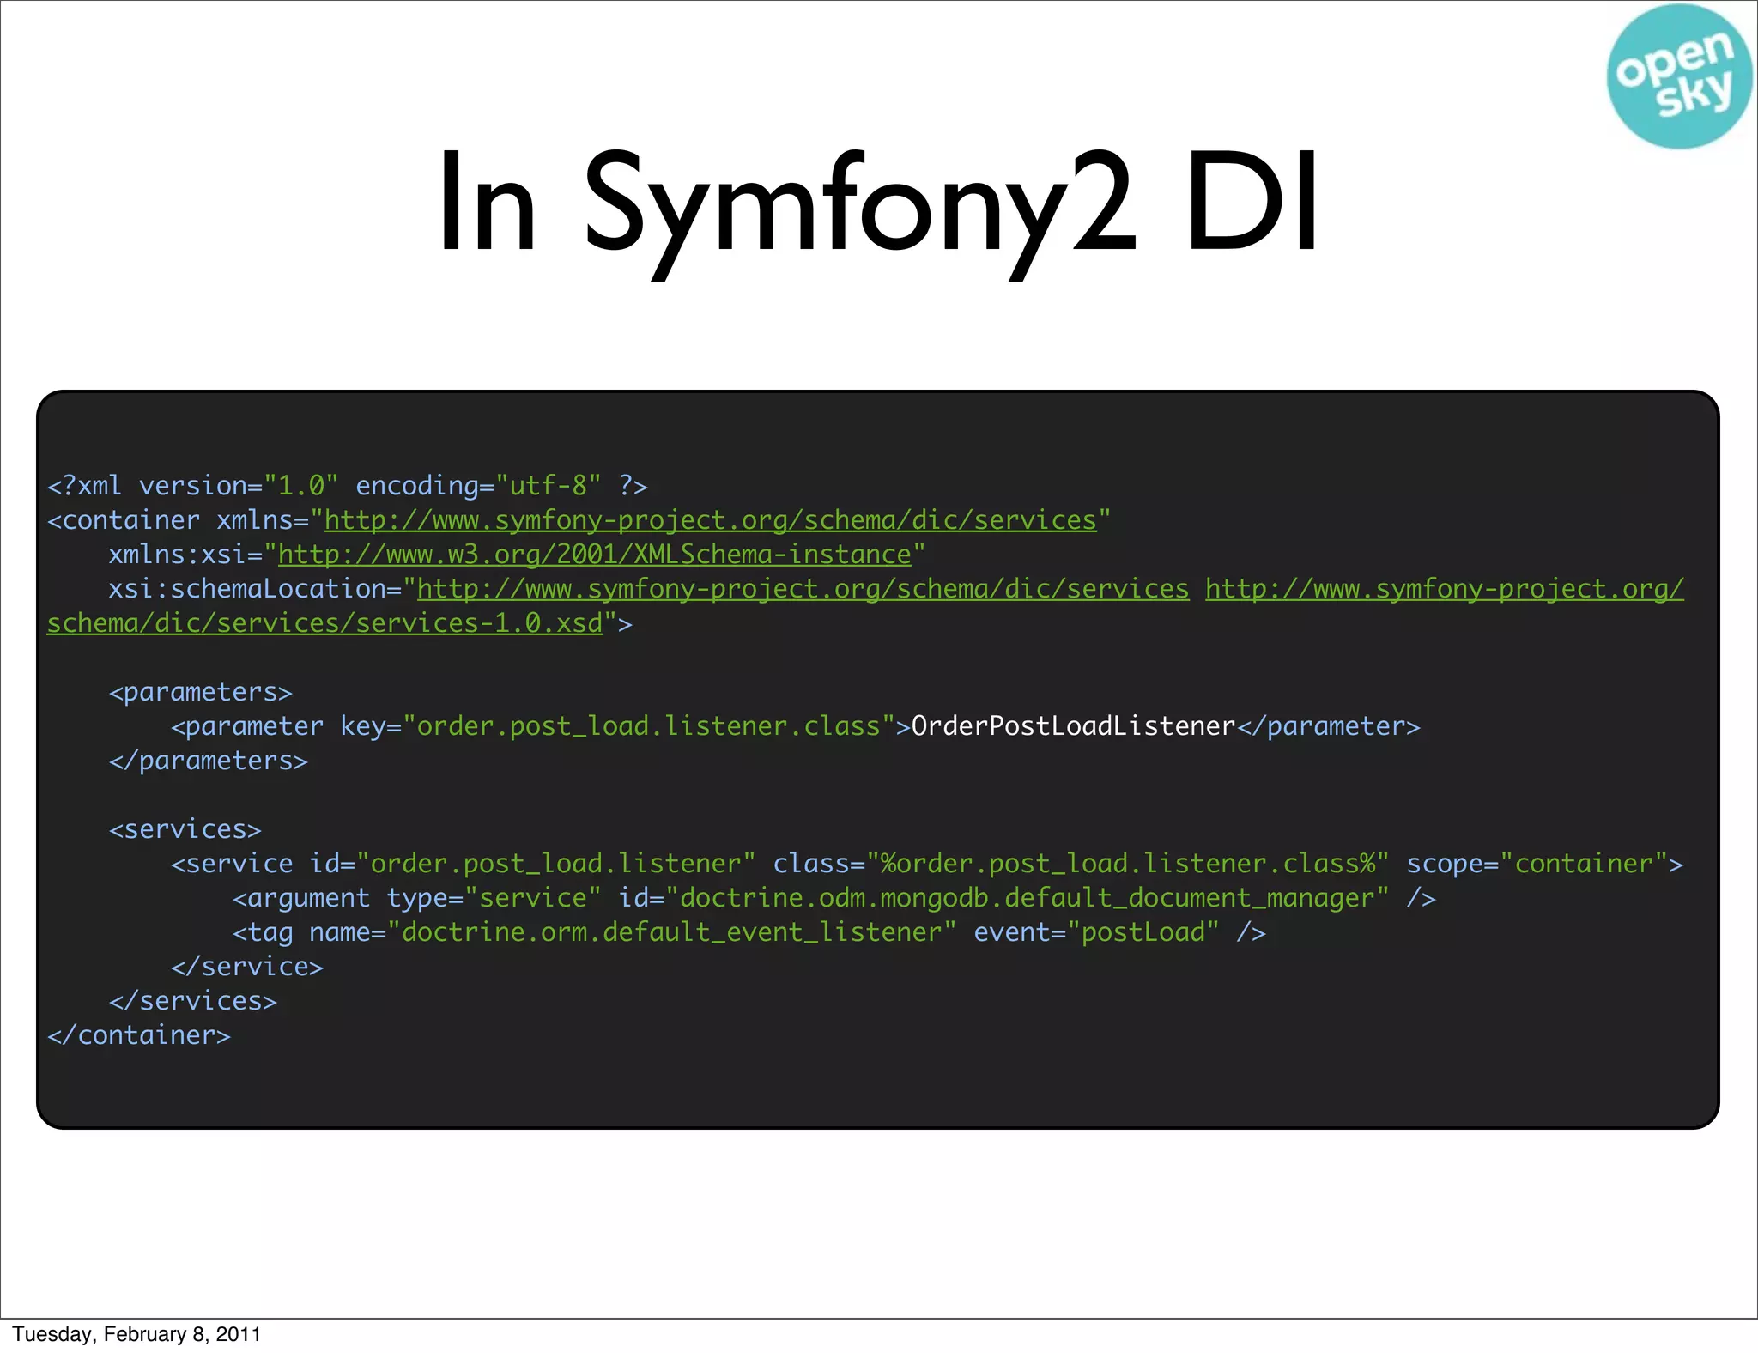Open the xmlns symfony-project.org services link
Screen dimensions: 1758x1353
pos(711,520)
